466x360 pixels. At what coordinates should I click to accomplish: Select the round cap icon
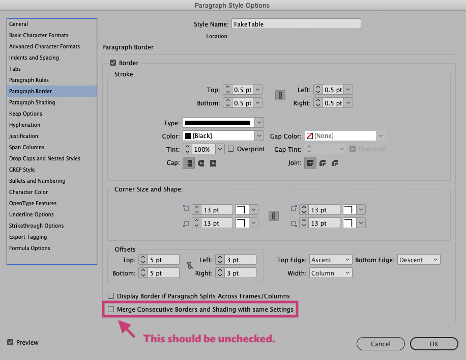pyautogui.click(x=201, y=163)
